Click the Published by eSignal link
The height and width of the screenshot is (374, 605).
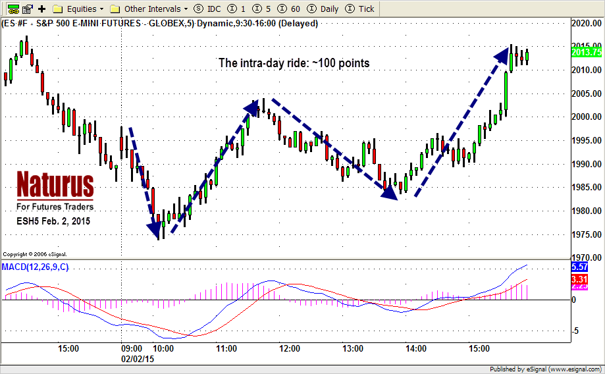[x=546, y=368]
